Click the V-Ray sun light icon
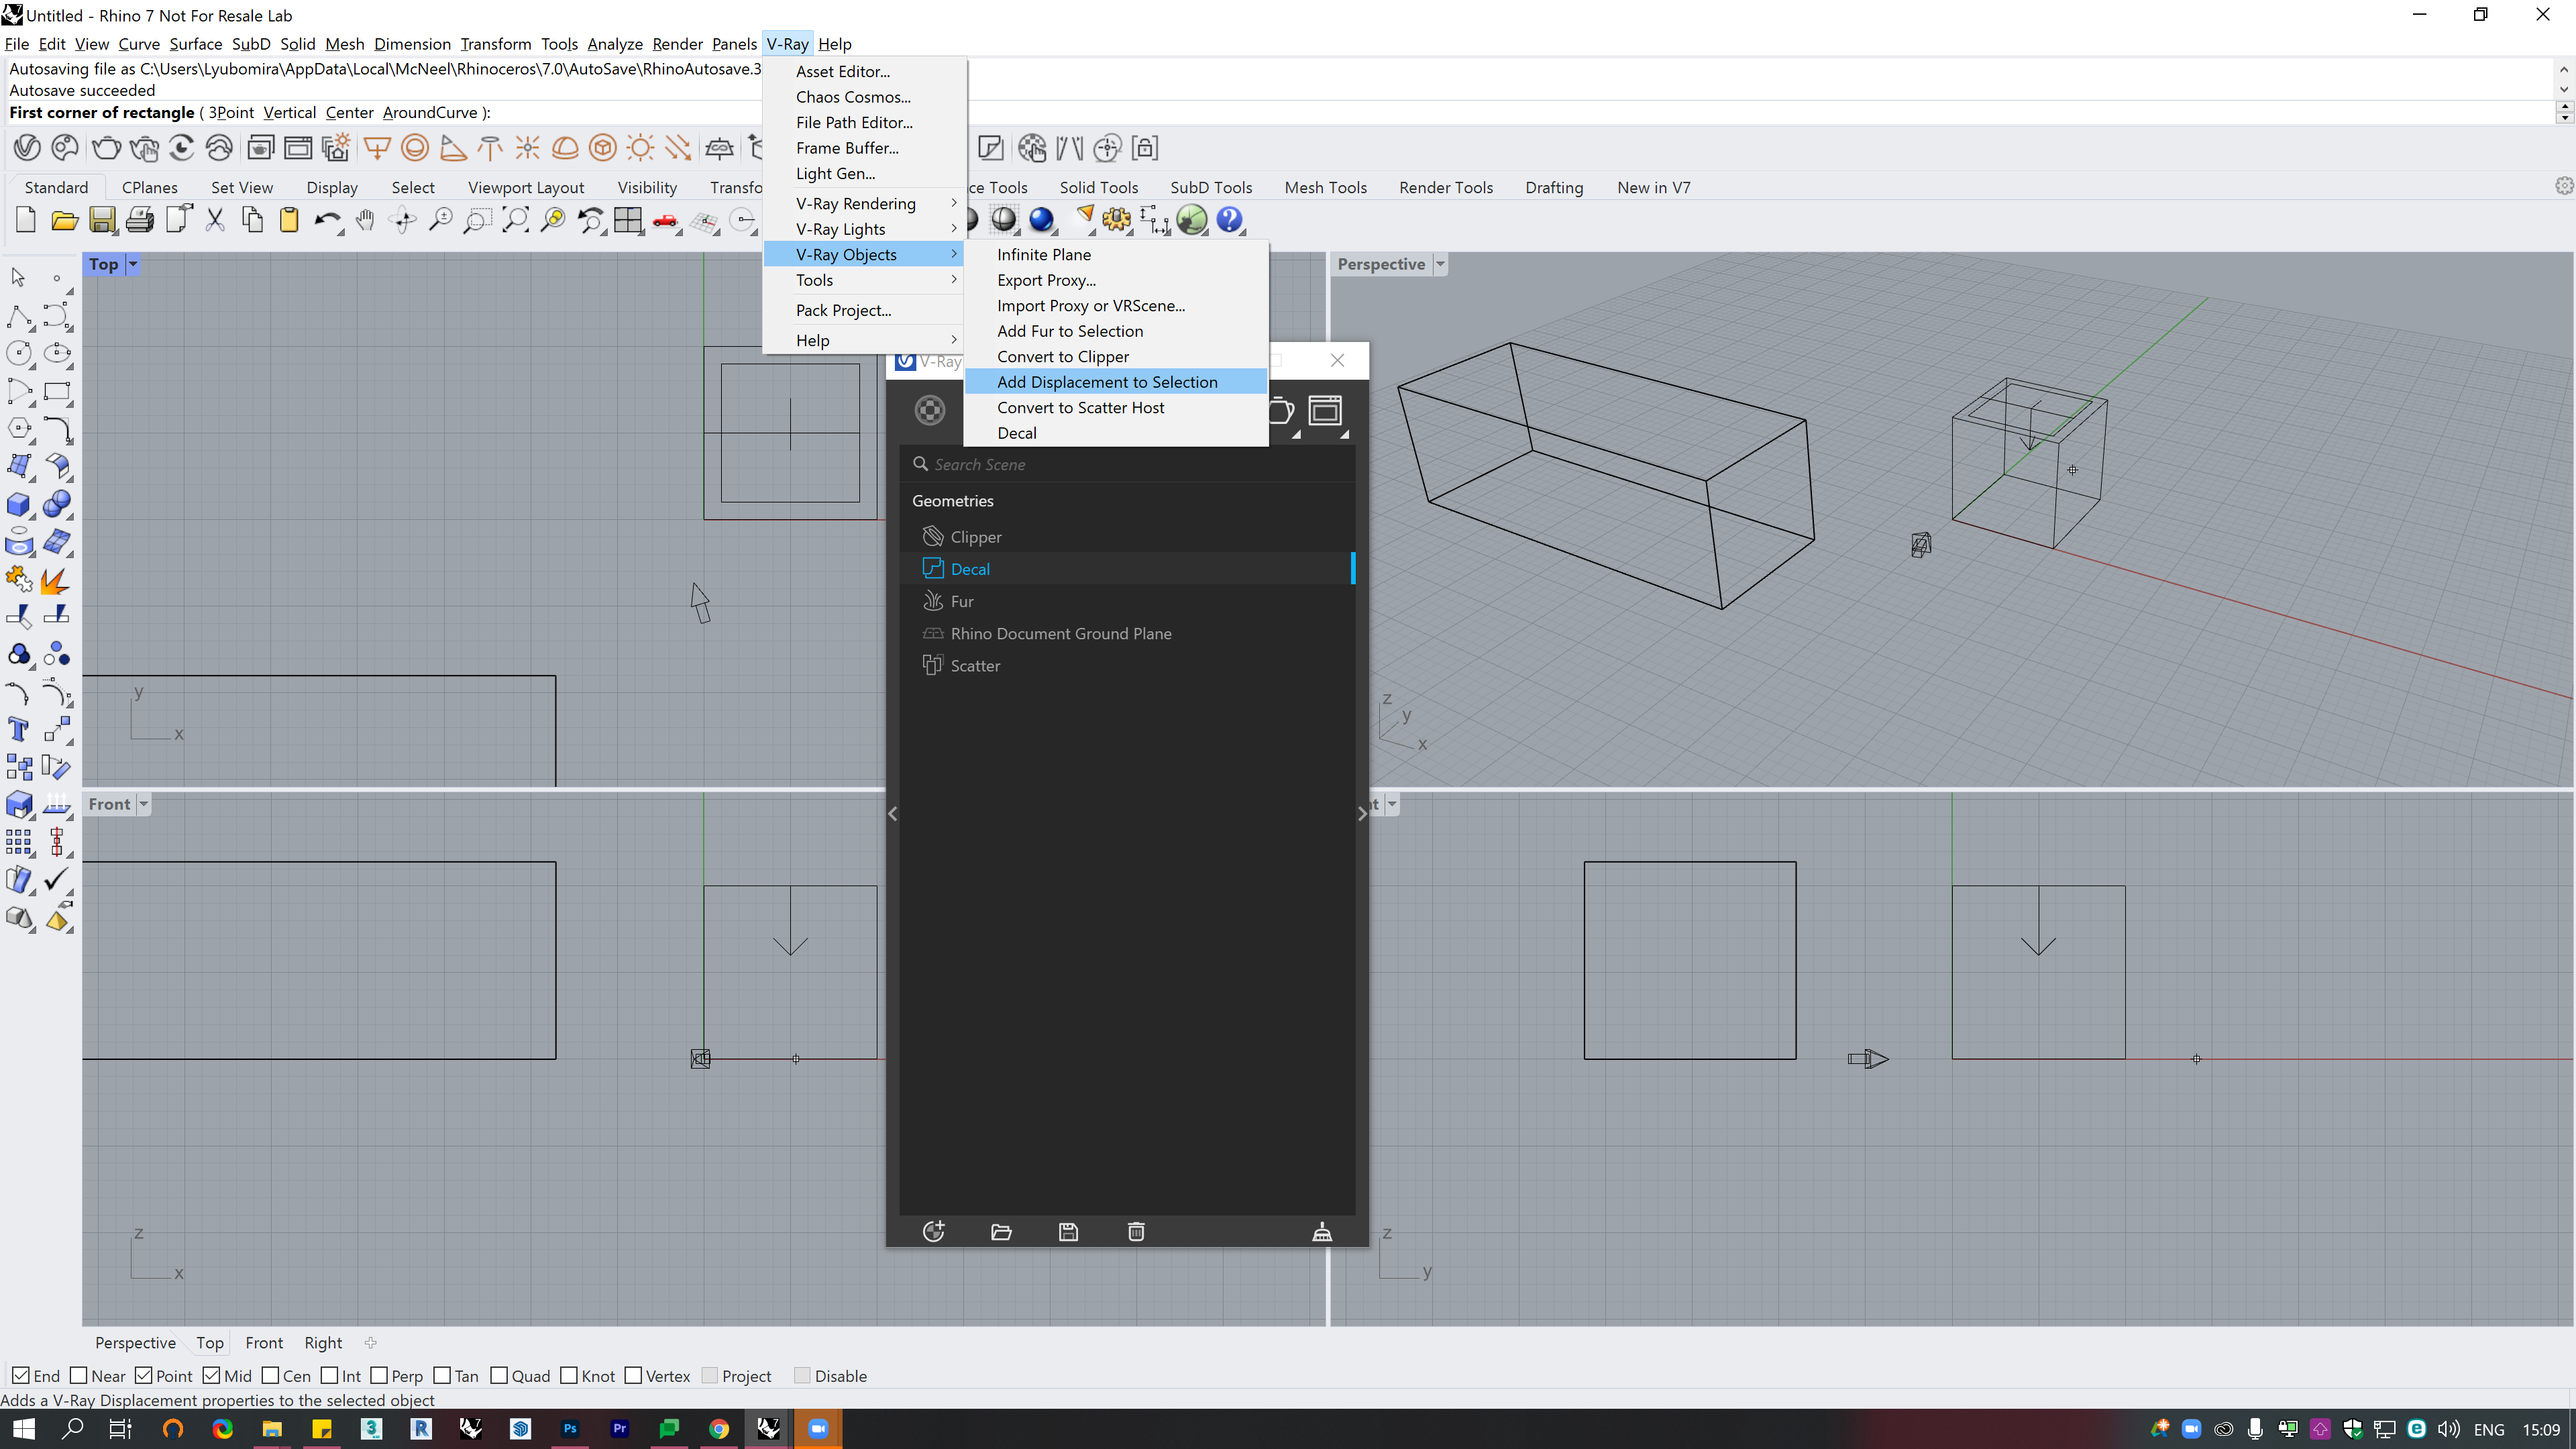The image size is (2576, 1449). pyautogui.click(x=640, y=148)
